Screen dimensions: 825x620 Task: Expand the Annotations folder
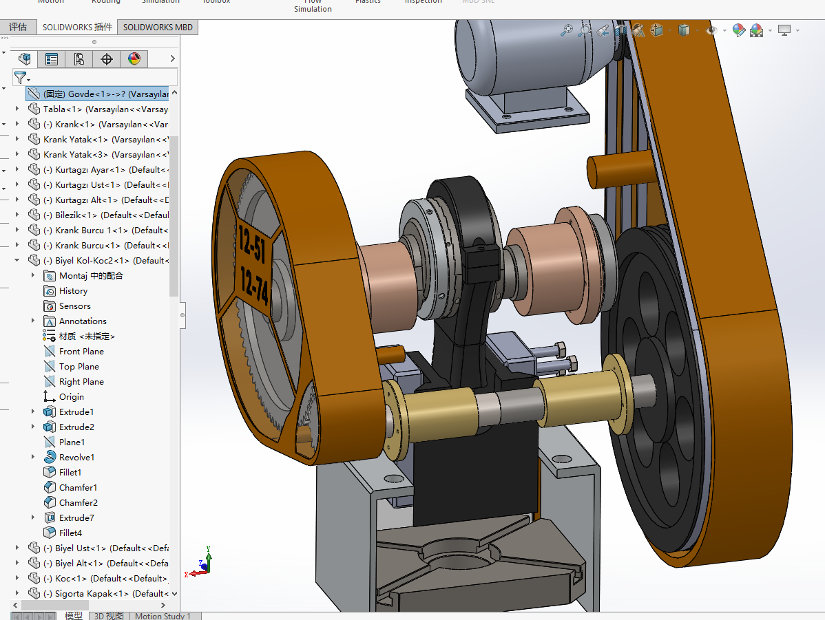[33, 321]
